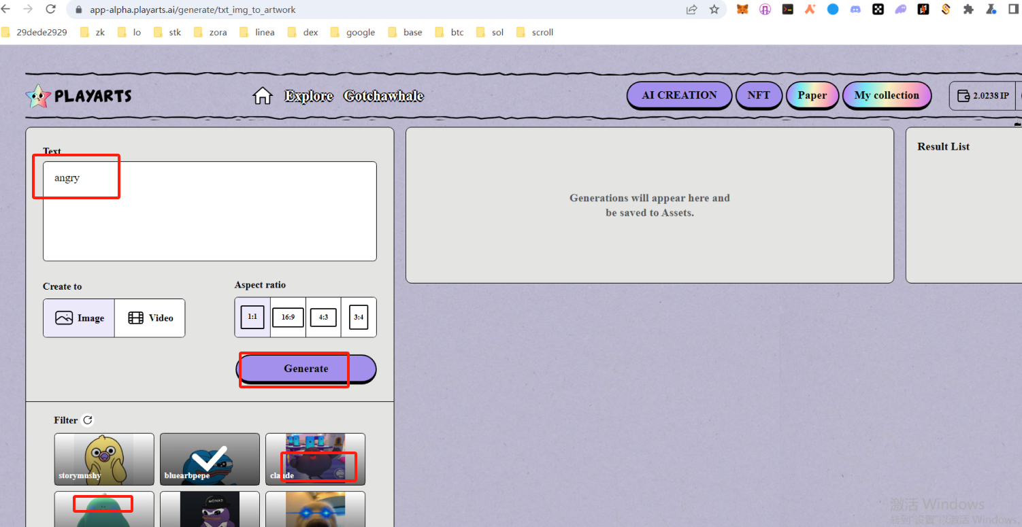Screen dimensions: 1022x527
Task: Open the blue circle extension
Action: point(833,10)
